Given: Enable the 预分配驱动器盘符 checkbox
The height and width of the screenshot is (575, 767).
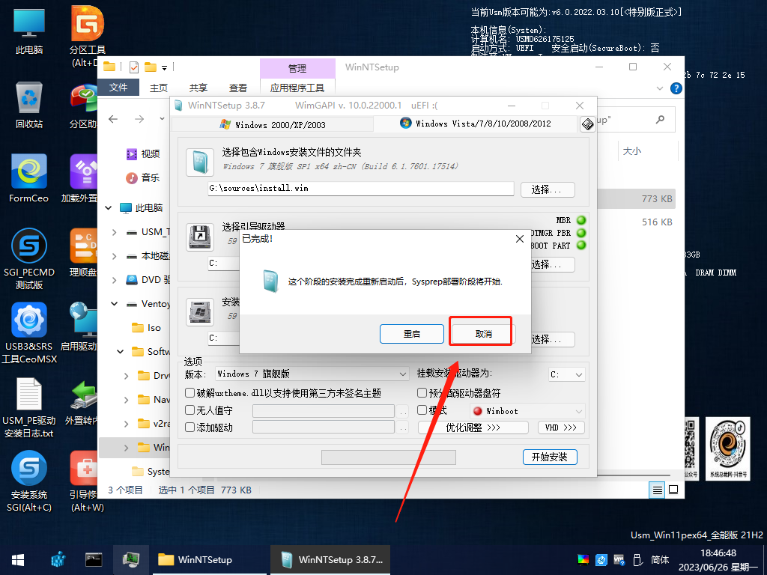Looking at the screenshot, I should (x=422, y=392).
